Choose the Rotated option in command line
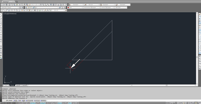Viewport: 201px width, 104px height. [x=43, y=101]
